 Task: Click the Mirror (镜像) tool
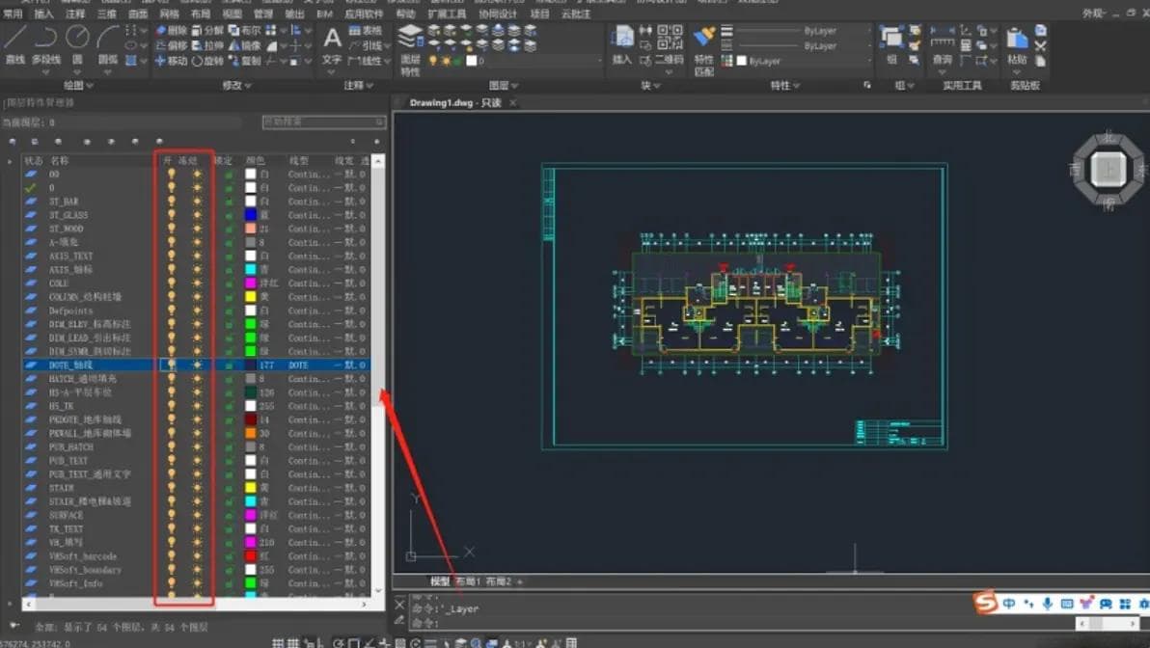tap(244, 45)
